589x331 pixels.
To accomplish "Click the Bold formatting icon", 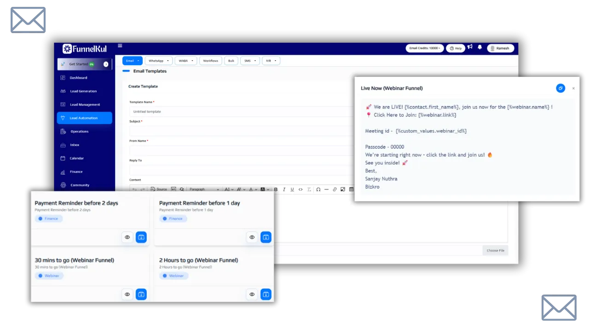I will tap(276, 189).
